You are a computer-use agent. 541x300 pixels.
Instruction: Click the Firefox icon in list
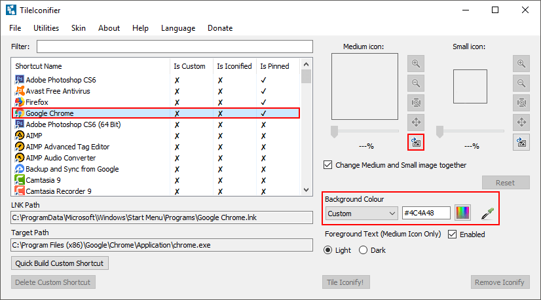pyautogui.click(x=20, y=102)
